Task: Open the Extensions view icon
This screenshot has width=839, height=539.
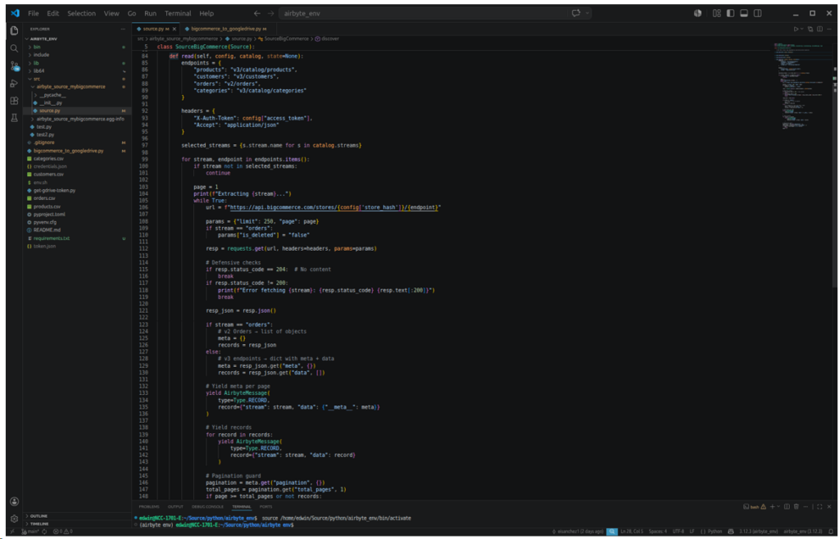Action: pos(15,101)
